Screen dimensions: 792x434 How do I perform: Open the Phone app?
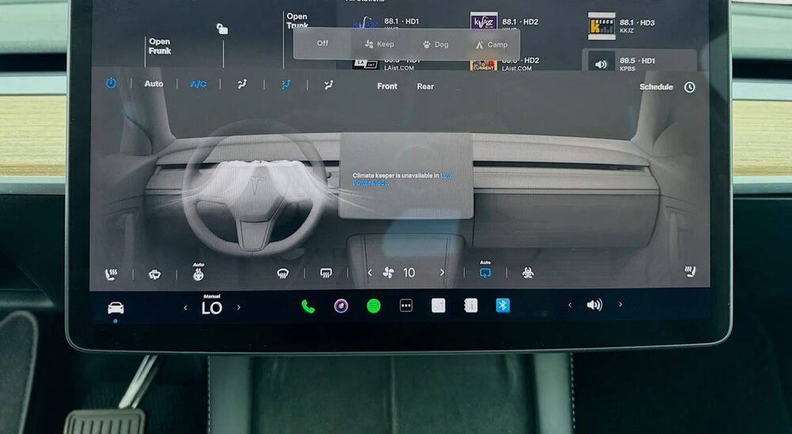click(x=308, y=306)
